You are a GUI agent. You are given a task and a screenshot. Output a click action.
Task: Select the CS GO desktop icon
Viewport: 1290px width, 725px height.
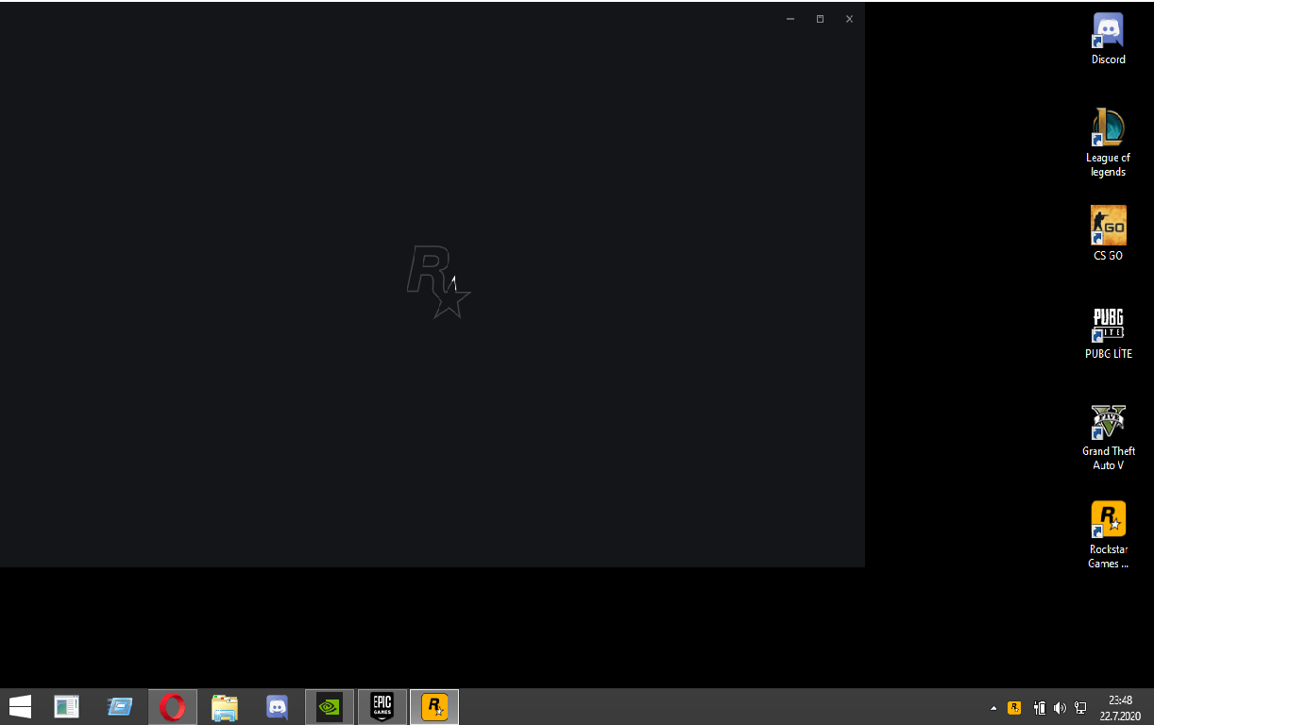tap(1108, 234)
